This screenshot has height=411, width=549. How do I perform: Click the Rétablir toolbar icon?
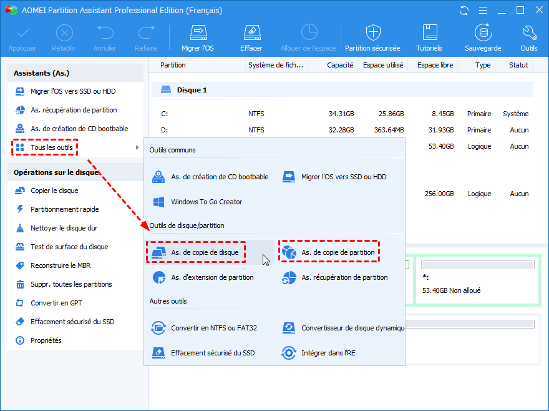(64, 33)
